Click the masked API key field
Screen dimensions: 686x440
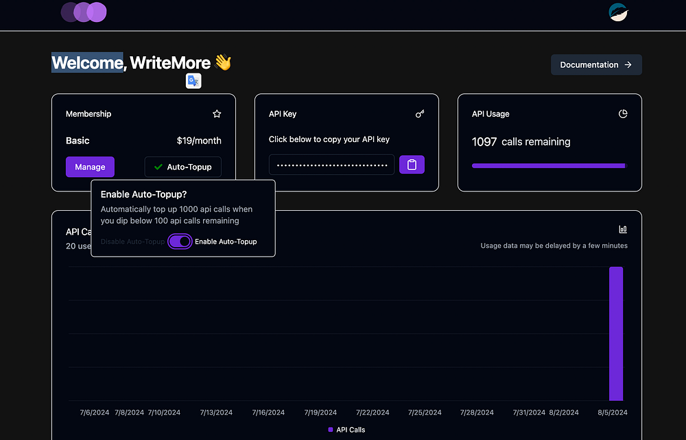click(331, 165)
